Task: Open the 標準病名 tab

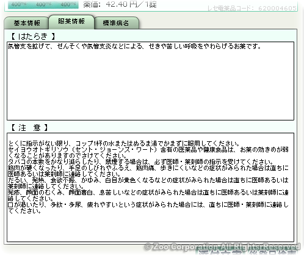Action: click(x=117, y=23)
